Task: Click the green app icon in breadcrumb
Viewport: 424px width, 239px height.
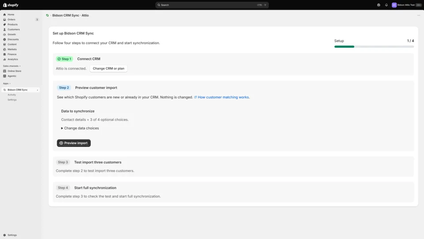Action: click(47, 15)
